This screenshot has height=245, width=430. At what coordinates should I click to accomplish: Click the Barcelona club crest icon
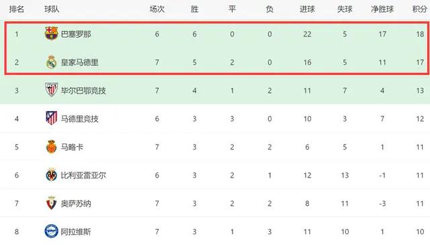[51, 33]
